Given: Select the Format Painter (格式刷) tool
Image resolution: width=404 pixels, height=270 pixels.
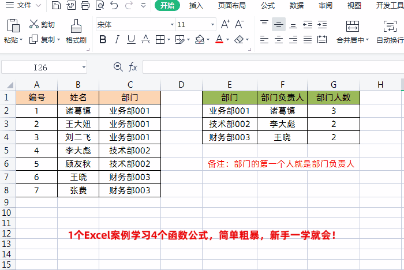Looking at the screenshot, I should pyautogui.click(x=76, y=31).
